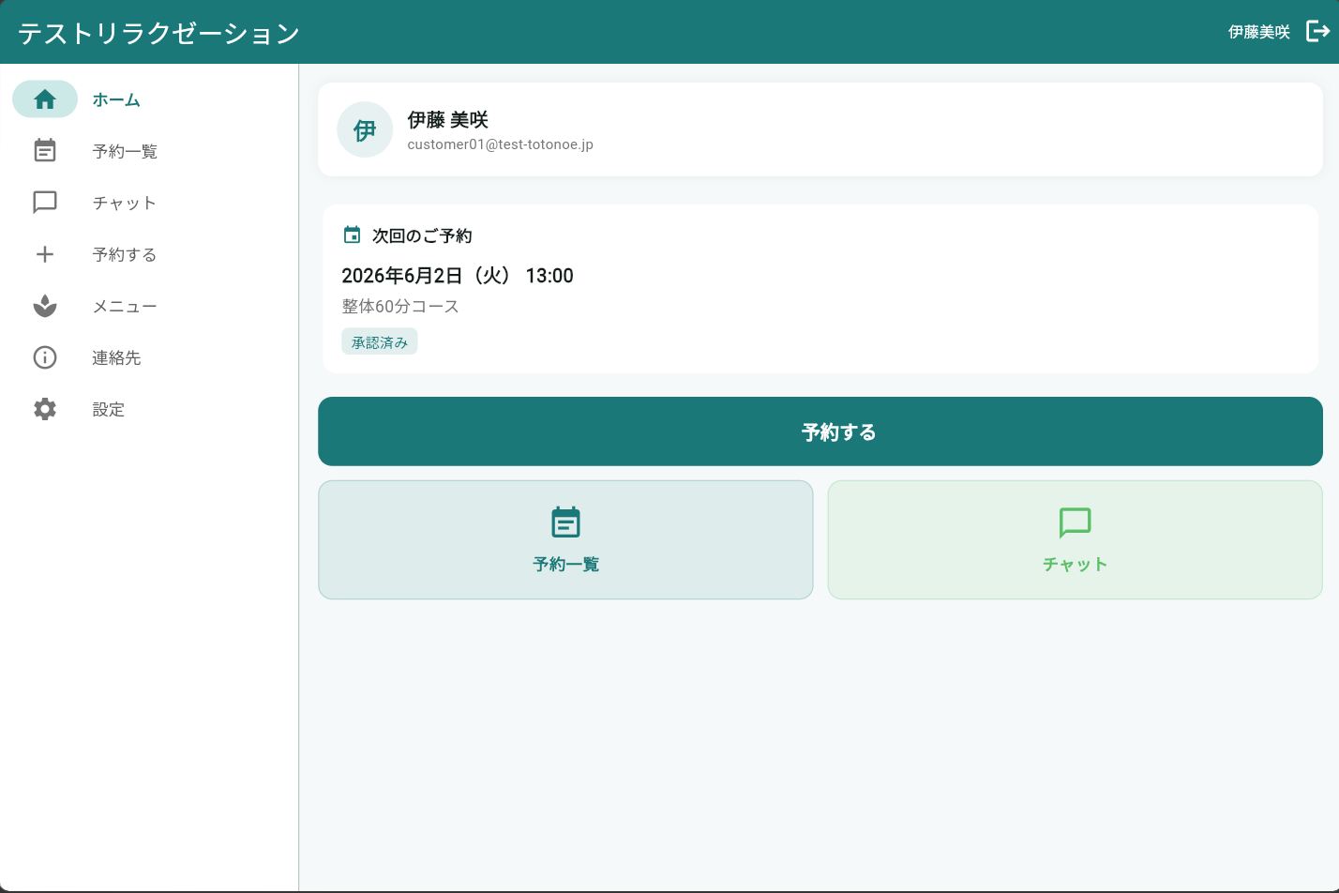The height and width of the screenshot is (893, 1339).
Task: Click the large 予約する button
Action: click(x=820, y=431)
